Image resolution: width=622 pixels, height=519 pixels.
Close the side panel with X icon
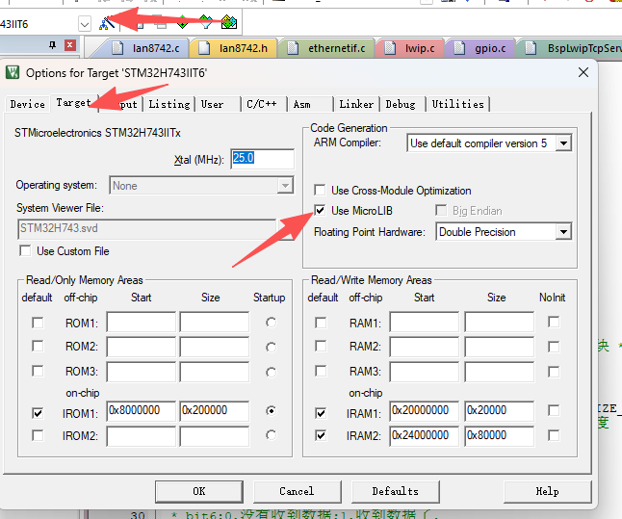(x=69, y=45)
